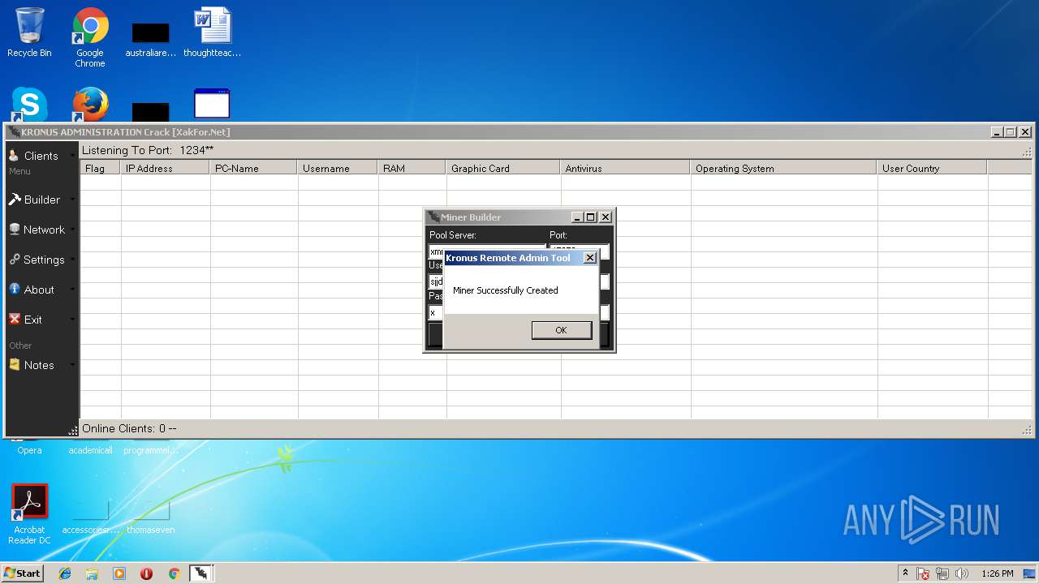Click the 1:26 PM taskbar clock
The image size is (1039, 584).
point(998,573)
